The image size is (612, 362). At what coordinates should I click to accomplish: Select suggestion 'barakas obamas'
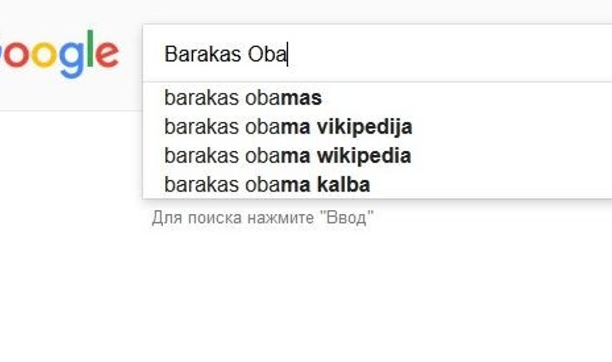click(x=243, y=98)
